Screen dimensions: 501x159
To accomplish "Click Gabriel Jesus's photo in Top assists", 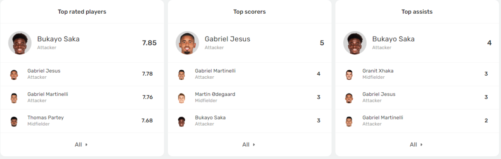I will click(349, 98).
